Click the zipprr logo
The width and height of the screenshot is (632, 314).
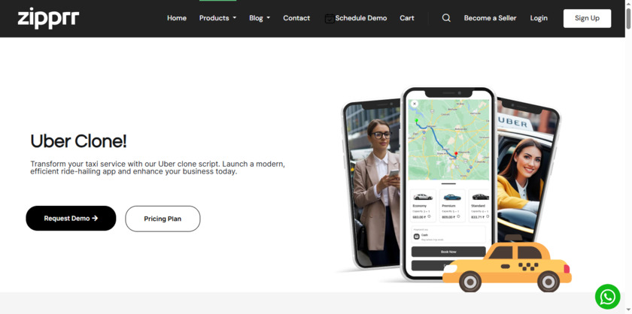pyautogui.click(x=48, y=19)
